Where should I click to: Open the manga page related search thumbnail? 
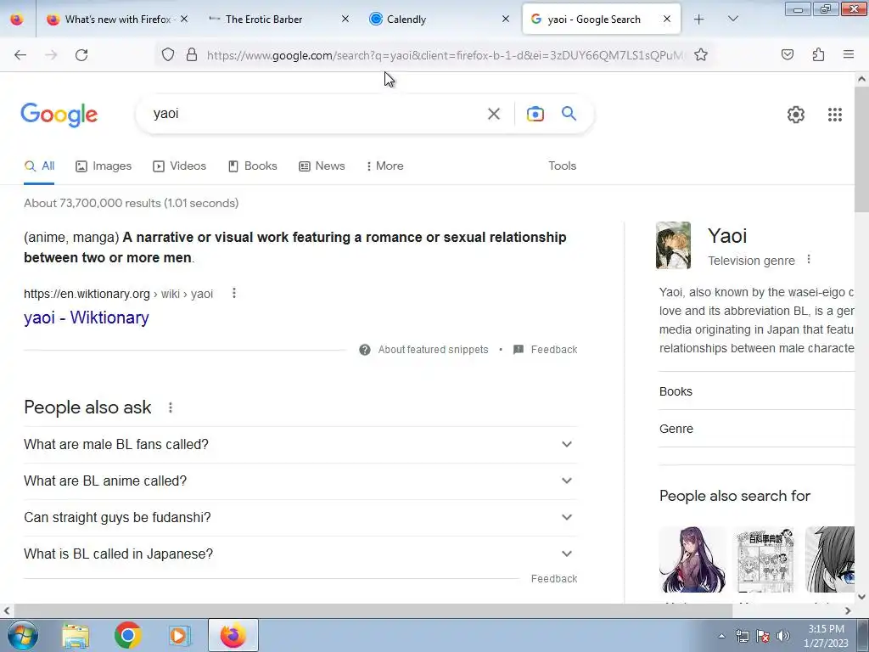pyautogui.click(x=765, y=560)
